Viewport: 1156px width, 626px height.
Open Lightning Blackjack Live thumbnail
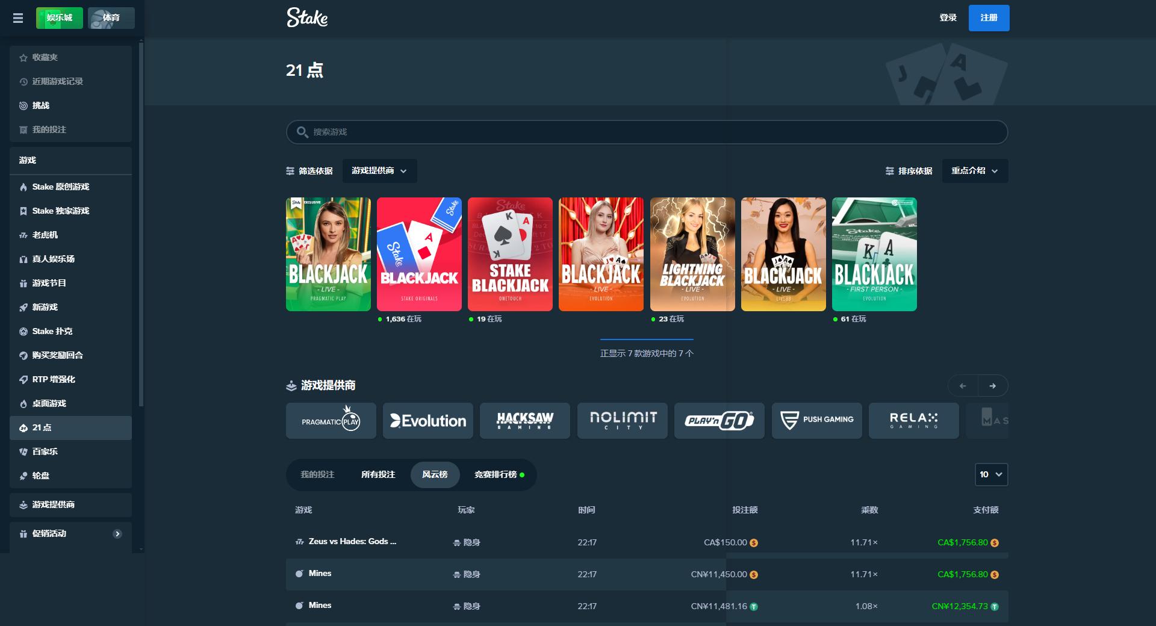pos(692,254)
